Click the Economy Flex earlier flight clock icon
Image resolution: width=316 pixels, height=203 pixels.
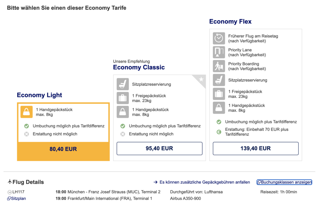pos(219,38)
